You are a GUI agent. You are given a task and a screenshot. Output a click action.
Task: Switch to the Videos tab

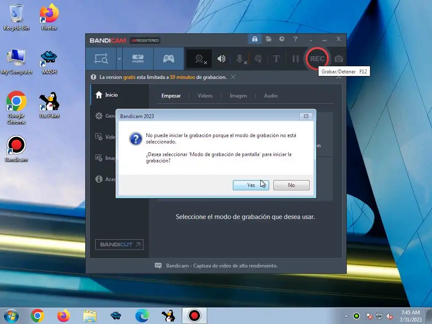pos(205,96)
